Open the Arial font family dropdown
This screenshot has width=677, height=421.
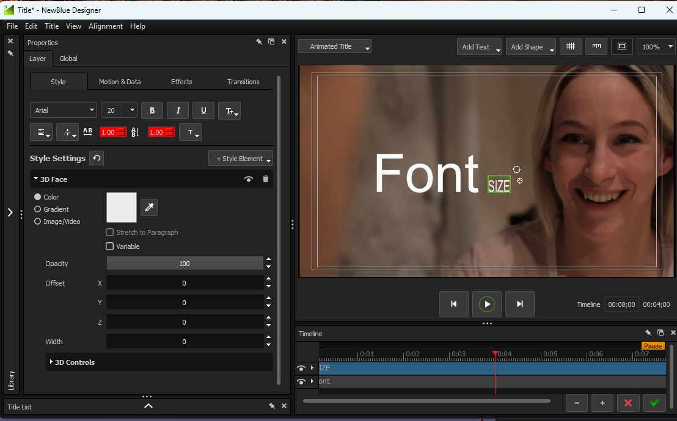[63, 110]
